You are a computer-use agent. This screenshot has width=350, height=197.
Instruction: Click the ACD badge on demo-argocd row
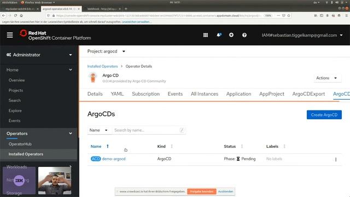point(96,159)
